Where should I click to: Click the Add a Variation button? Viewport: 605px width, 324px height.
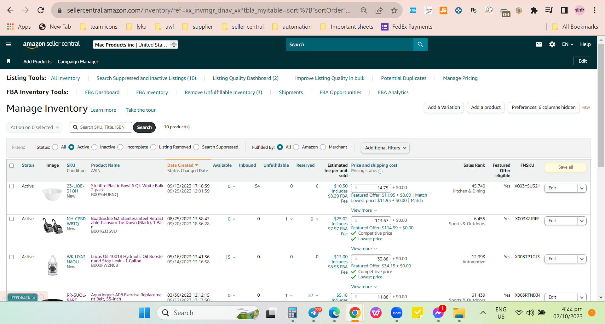click(444, 107)
